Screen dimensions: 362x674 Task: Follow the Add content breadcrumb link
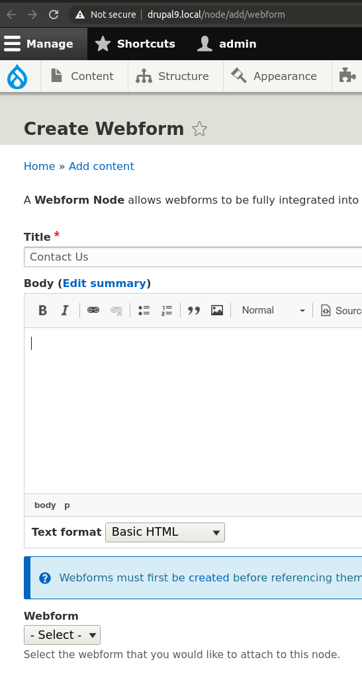pyautogui.click(x=101, y=167)
